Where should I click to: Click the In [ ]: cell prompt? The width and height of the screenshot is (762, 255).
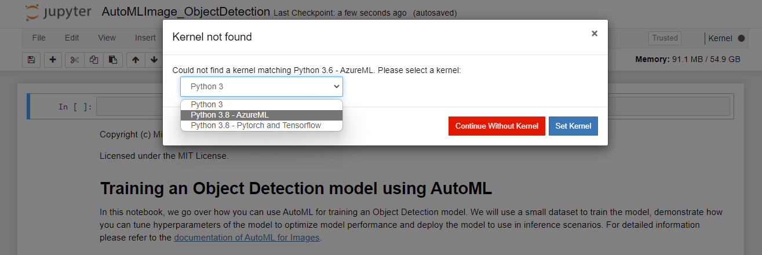[75, 107]
